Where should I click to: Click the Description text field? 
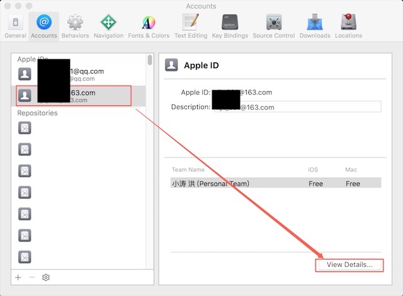(296, 107)
